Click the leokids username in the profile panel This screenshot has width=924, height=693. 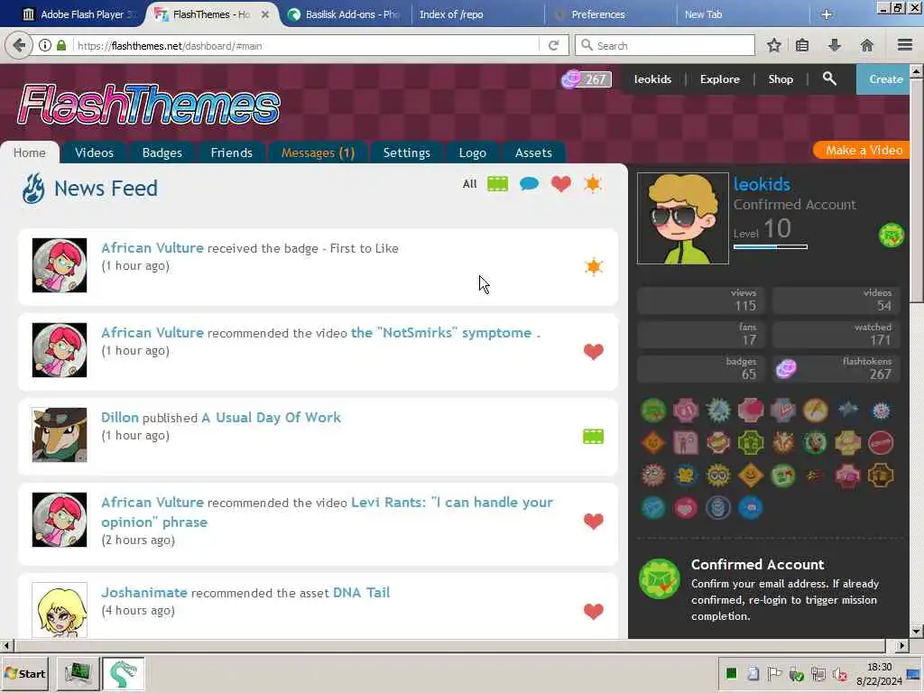tap(762, 184)
